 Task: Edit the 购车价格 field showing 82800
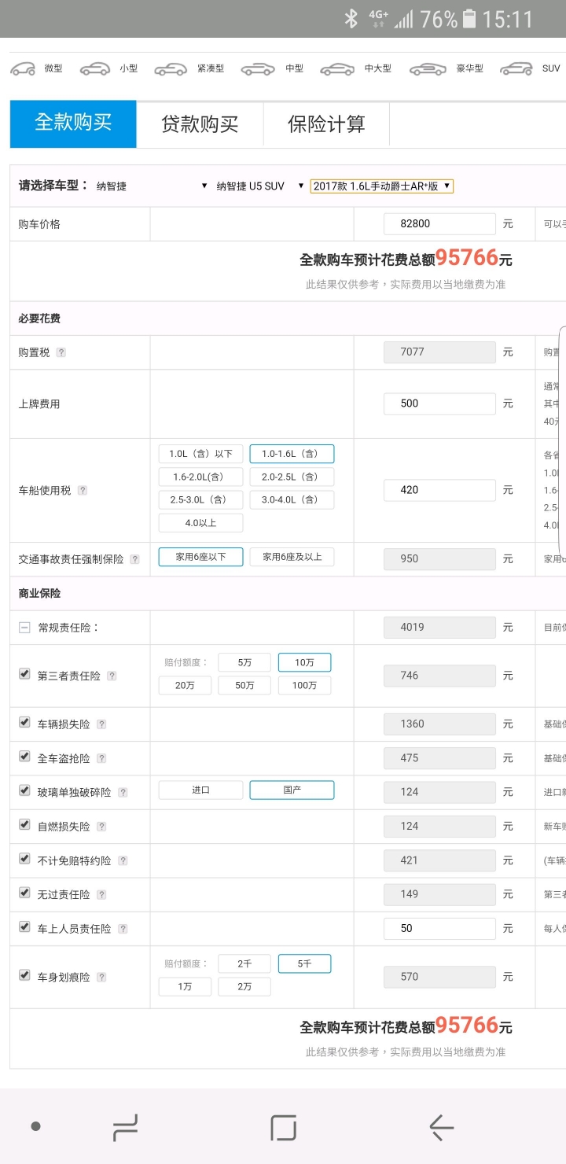439,224
